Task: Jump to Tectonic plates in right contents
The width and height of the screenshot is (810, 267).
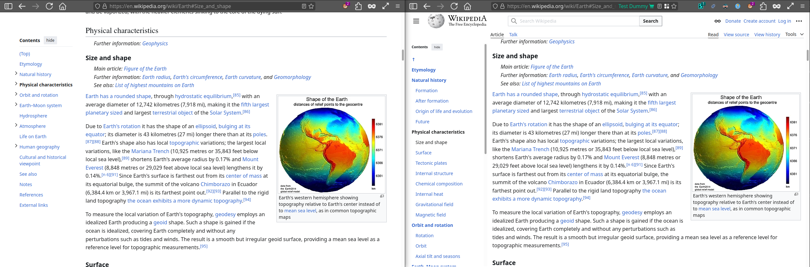Action: pyautogui.click(x=431, y=163)
